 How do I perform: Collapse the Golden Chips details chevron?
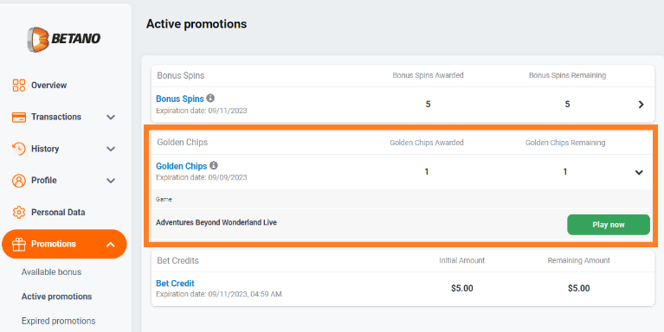pos(639,172)
